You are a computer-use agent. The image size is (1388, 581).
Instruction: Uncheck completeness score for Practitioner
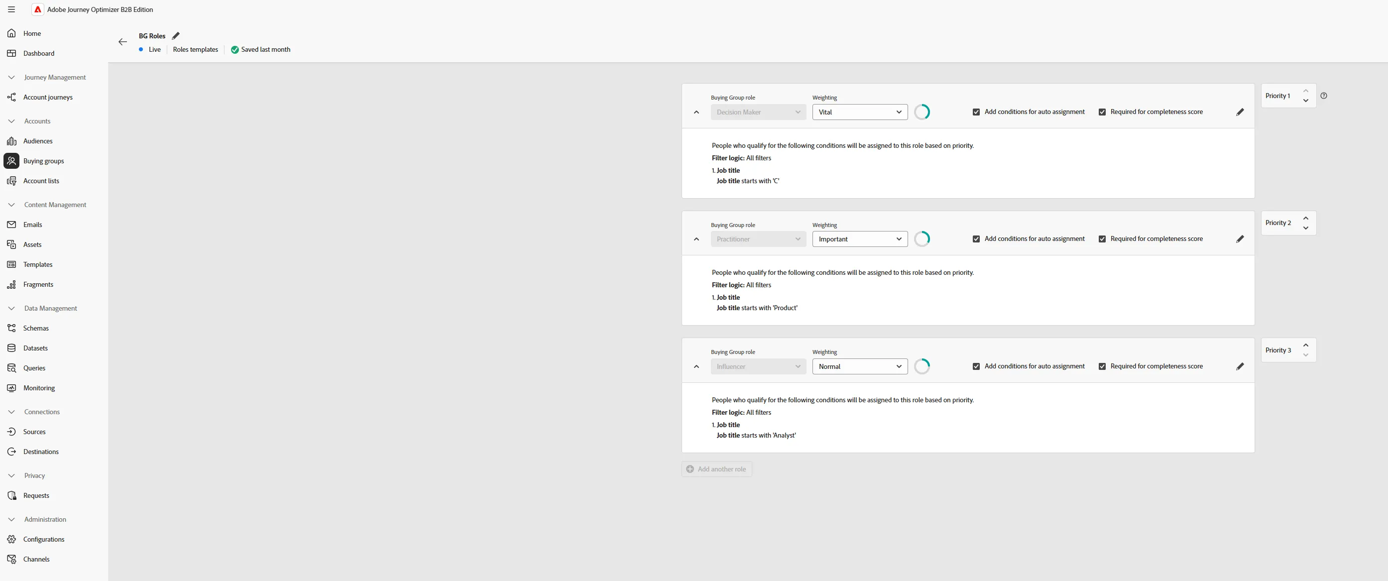1102,239
